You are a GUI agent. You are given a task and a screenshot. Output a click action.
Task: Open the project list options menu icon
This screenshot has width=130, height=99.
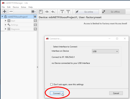(33, 11)
